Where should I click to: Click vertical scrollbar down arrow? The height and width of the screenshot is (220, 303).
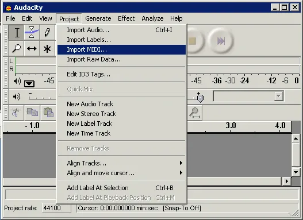pos(296,172)
